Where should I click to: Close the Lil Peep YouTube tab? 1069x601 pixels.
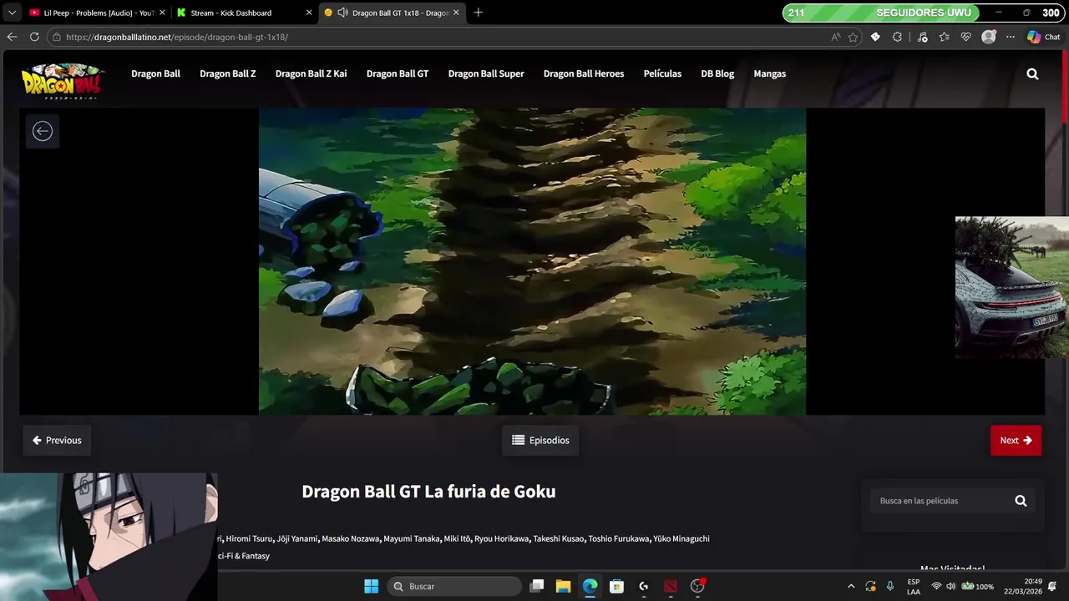point(162,13)
